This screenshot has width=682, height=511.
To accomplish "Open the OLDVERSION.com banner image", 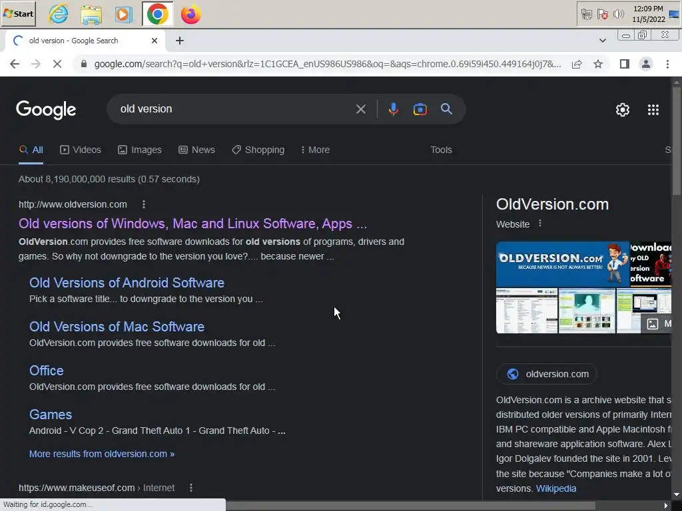I will (562, 263).
